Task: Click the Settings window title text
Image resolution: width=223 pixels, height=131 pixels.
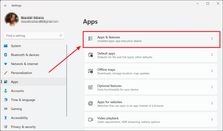Action: click(x=16, y=6)
